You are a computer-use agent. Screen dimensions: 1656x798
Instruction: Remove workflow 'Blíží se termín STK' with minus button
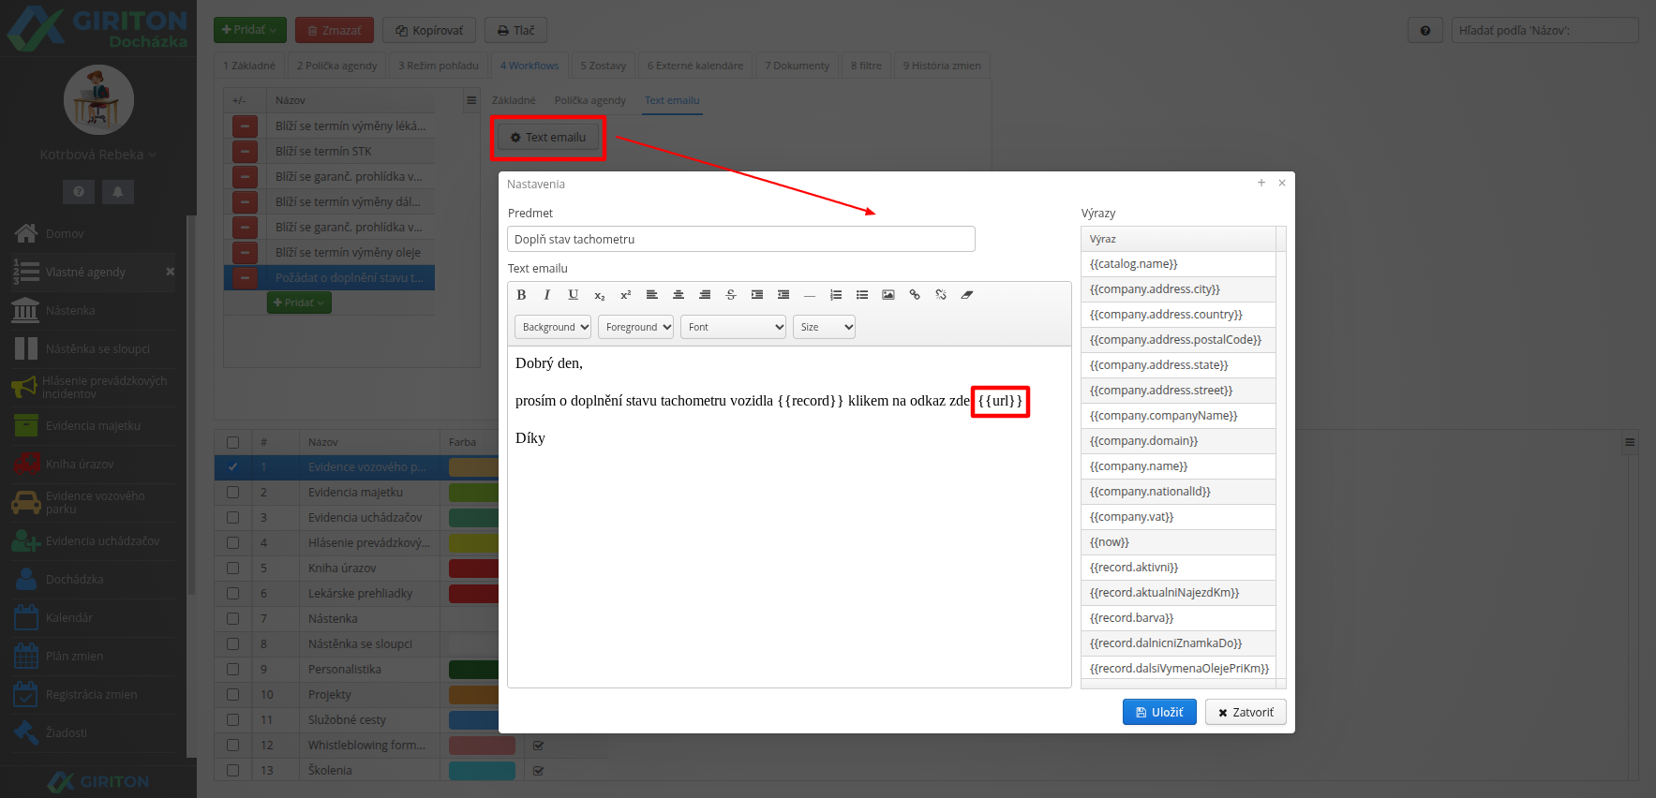click(x=245, y=151)
